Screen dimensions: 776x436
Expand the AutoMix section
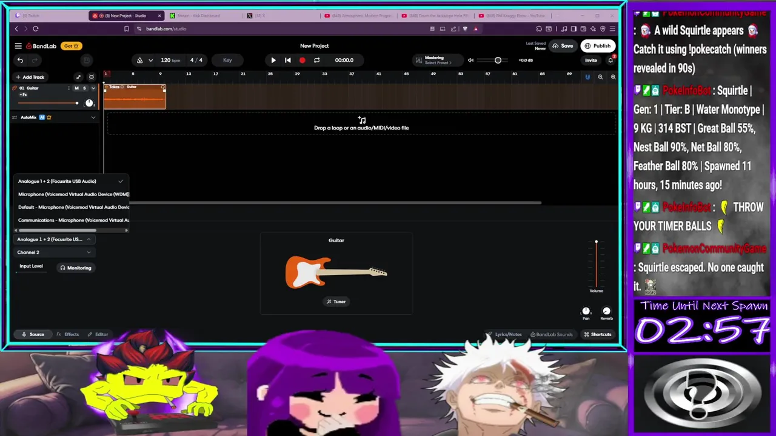coord(93,117)
